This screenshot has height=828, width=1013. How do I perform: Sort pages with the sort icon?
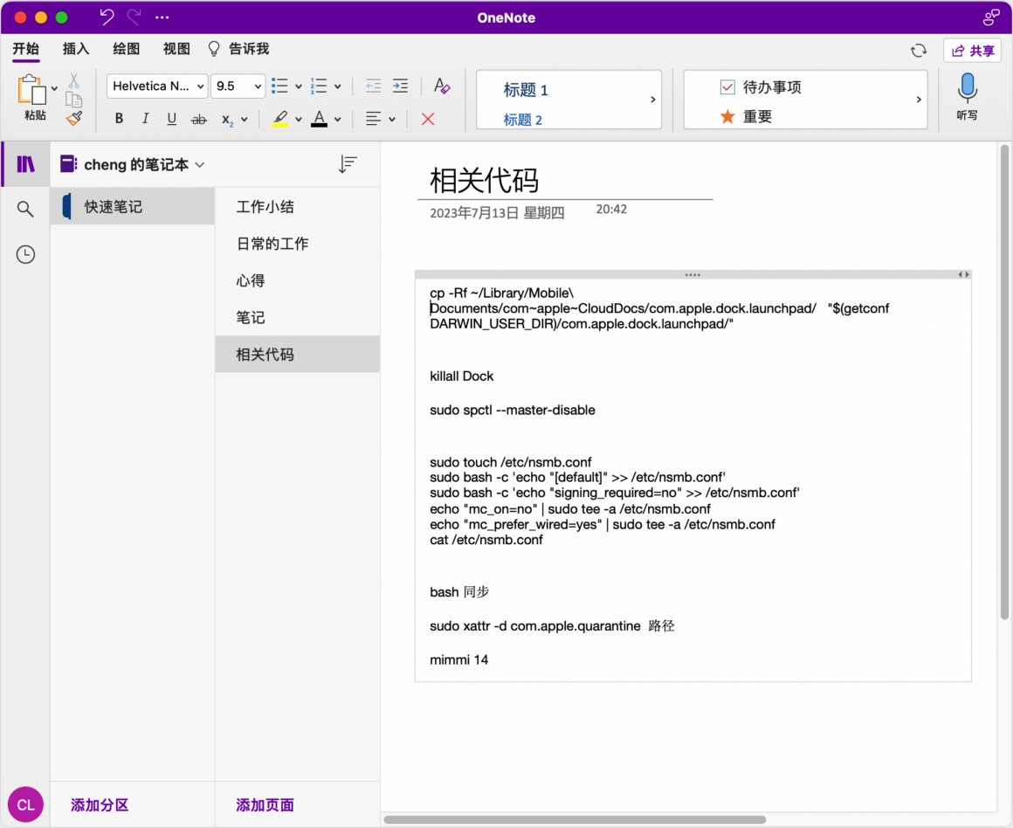(x=348, y=164)
